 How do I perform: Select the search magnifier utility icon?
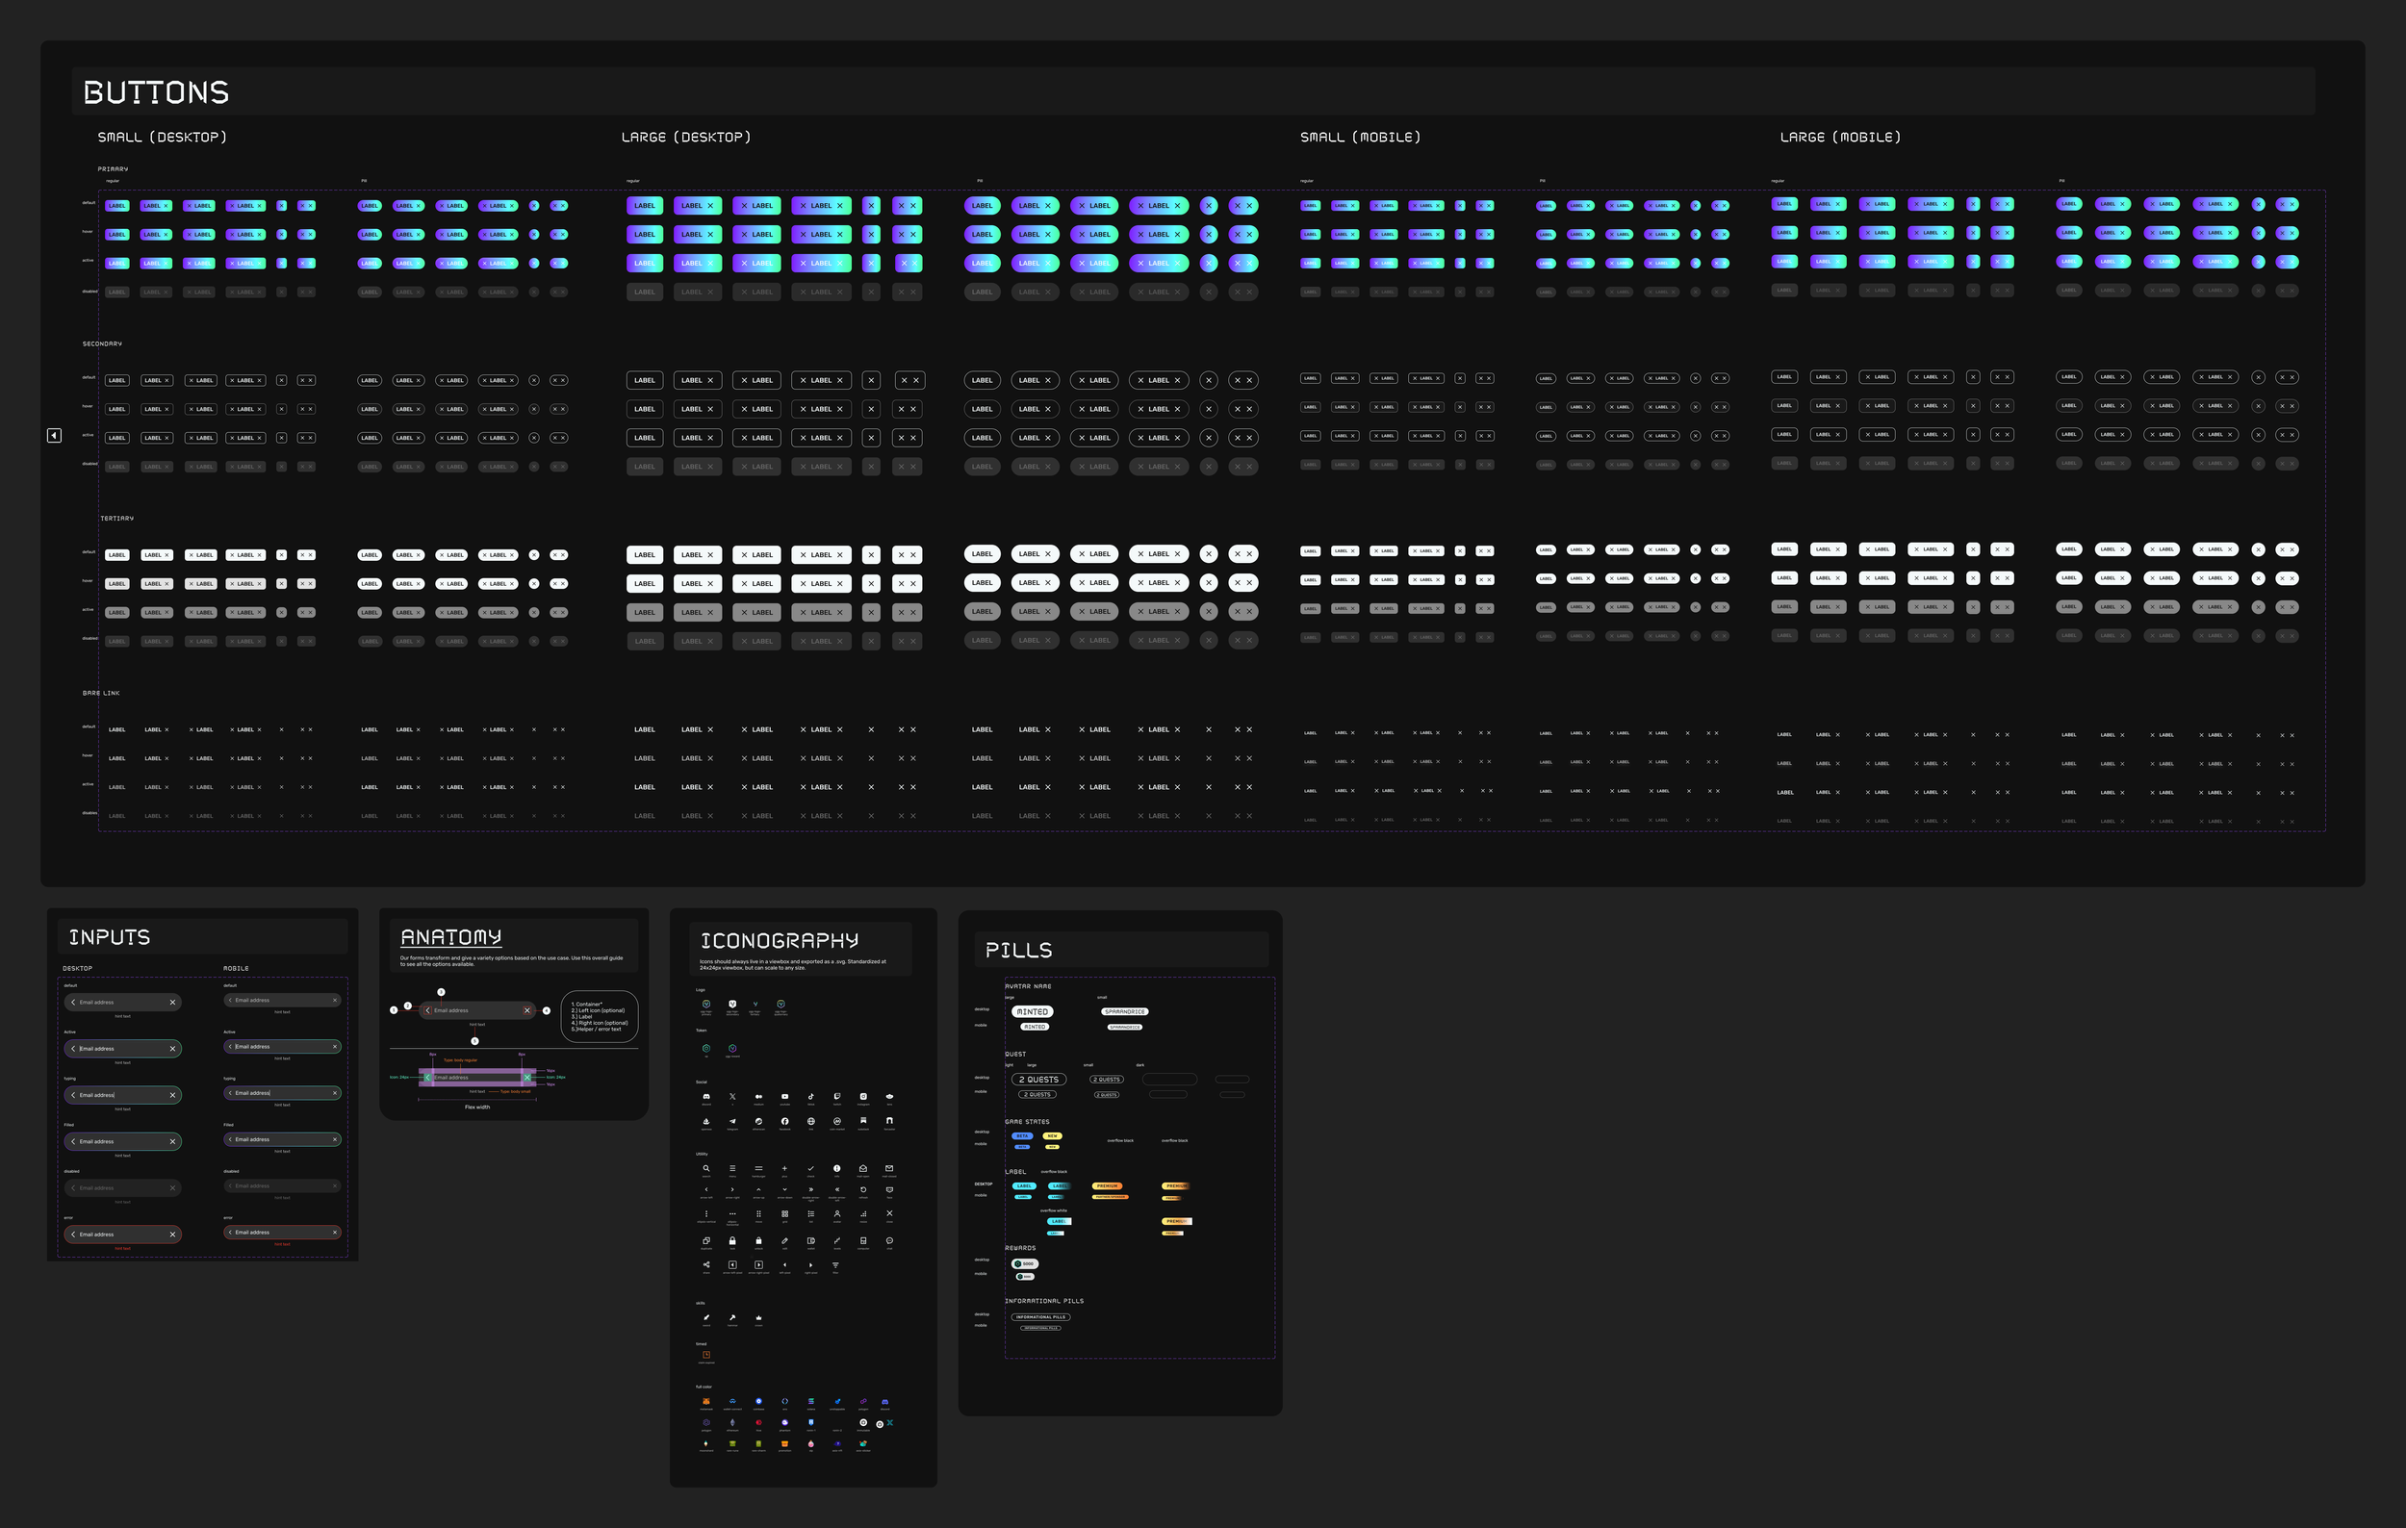coord(706,1168)
